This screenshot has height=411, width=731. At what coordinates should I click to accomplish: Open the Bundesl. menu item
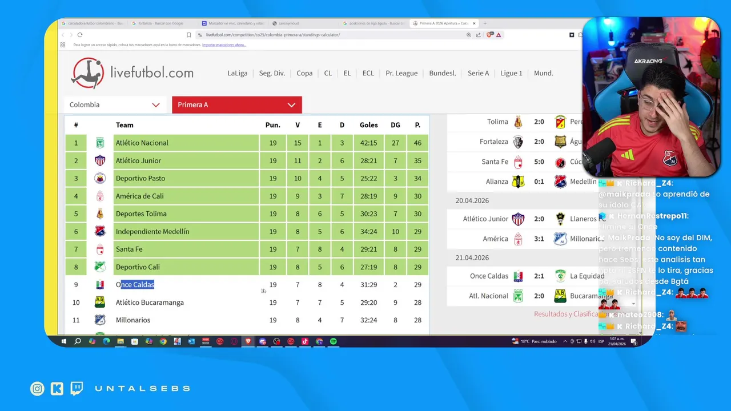click(x=443, y=73)
